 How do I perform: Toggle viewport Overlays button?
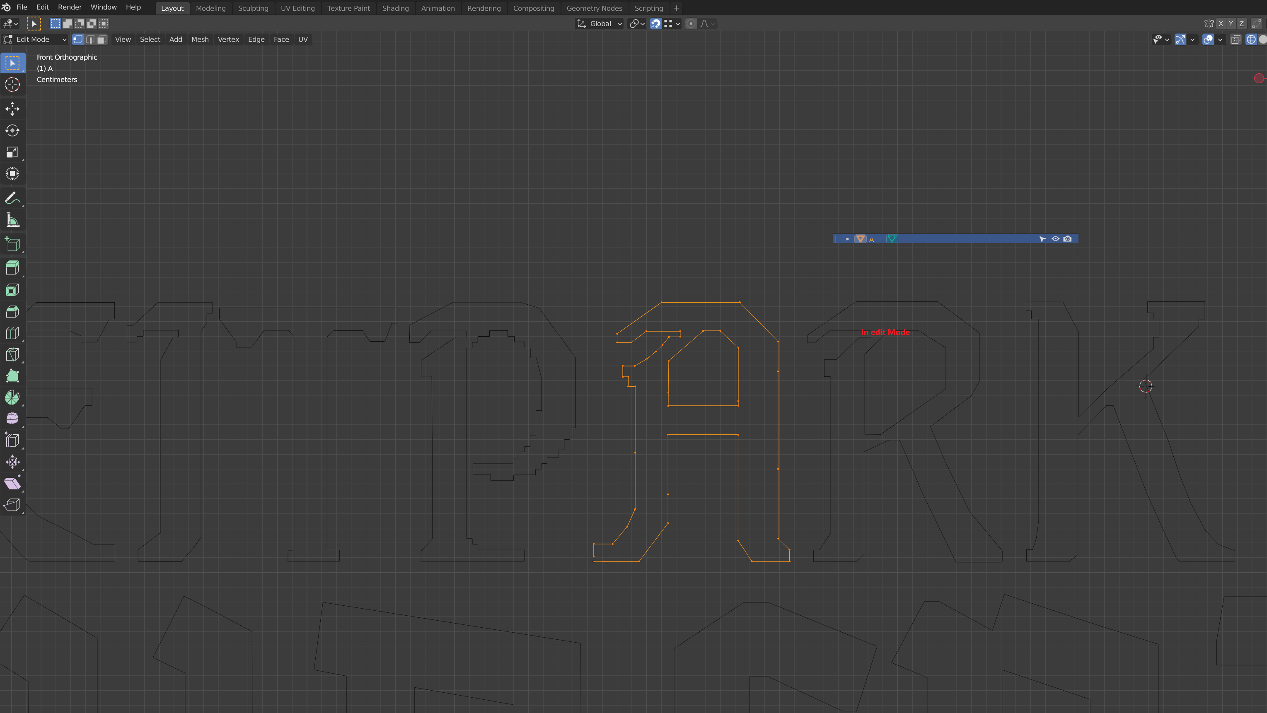[1208, 39]
